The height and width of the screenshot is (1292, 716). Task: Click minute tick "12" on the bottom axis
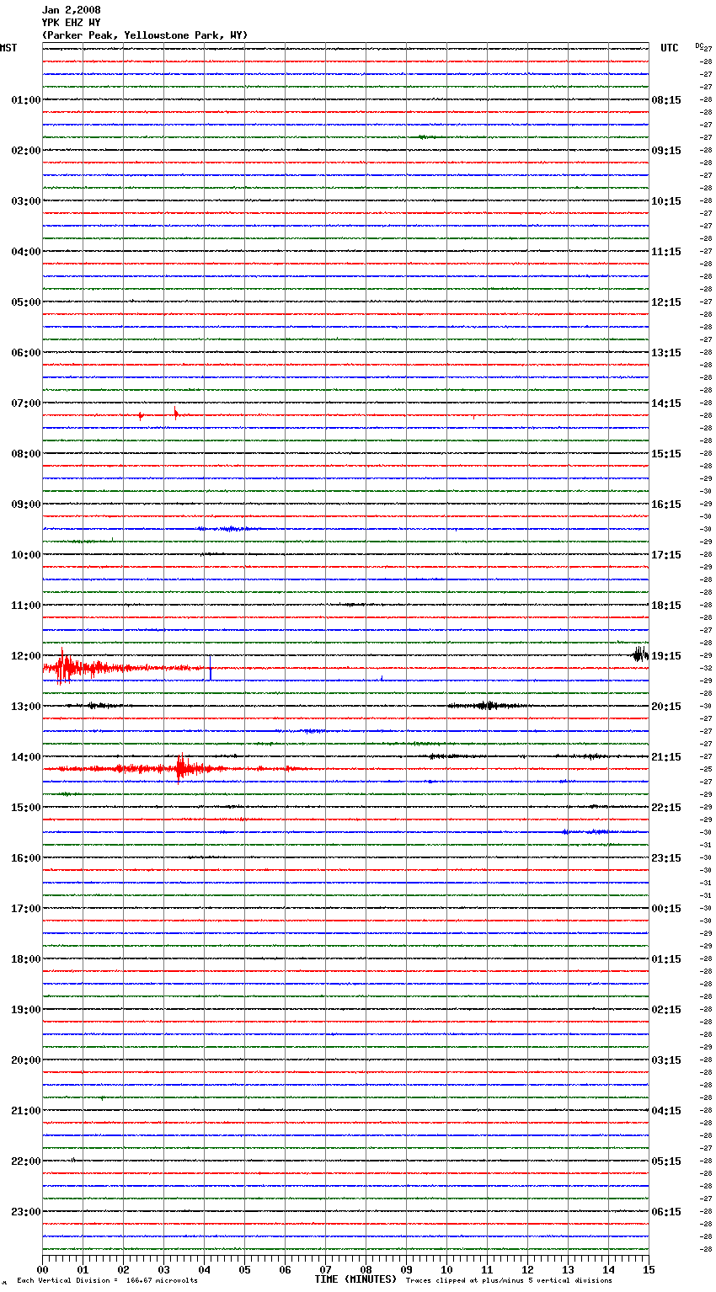[x=527, y=1269]
